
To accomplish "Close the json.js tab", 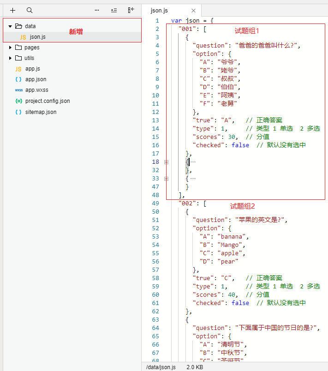I will 193,11.
